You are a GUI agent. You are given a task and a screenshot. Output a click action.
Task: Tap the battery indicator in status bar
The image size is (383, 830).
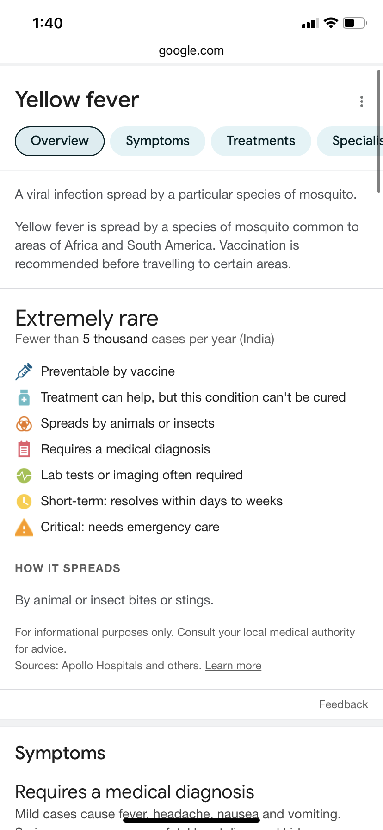pos(355,23)
